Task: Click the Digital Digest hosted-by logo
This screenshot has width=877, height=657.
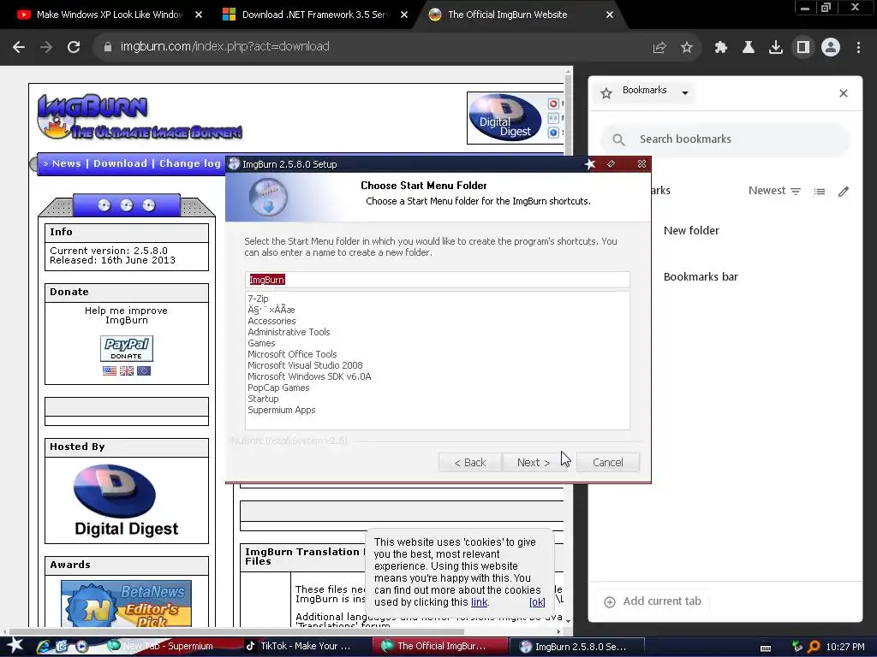Action: pyautogui.click(x=127, y=500)
